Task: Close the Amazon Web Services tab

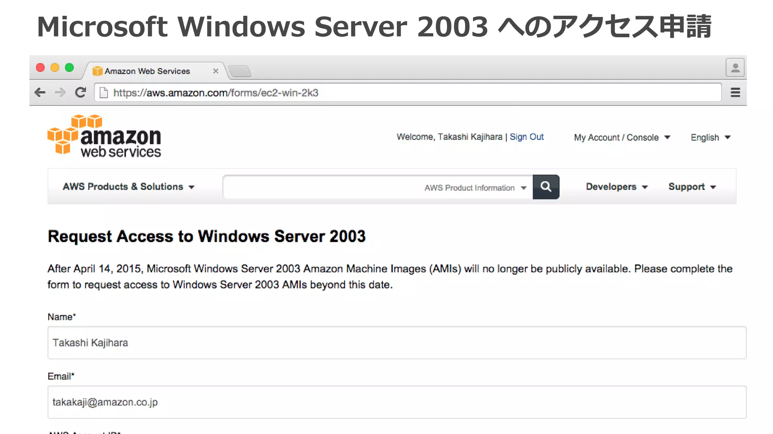Action: (216, 71)
